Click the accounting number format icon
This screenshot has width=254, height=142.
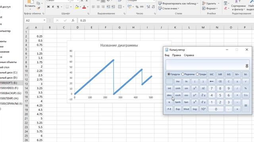coord(129,7)
